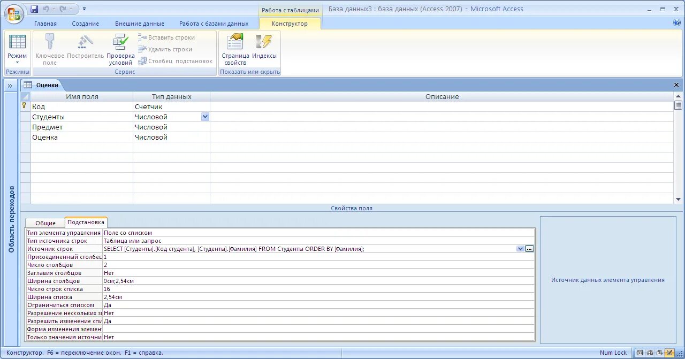Click Число строк списка value 16

pyautogui.click(x=318, y=289)
